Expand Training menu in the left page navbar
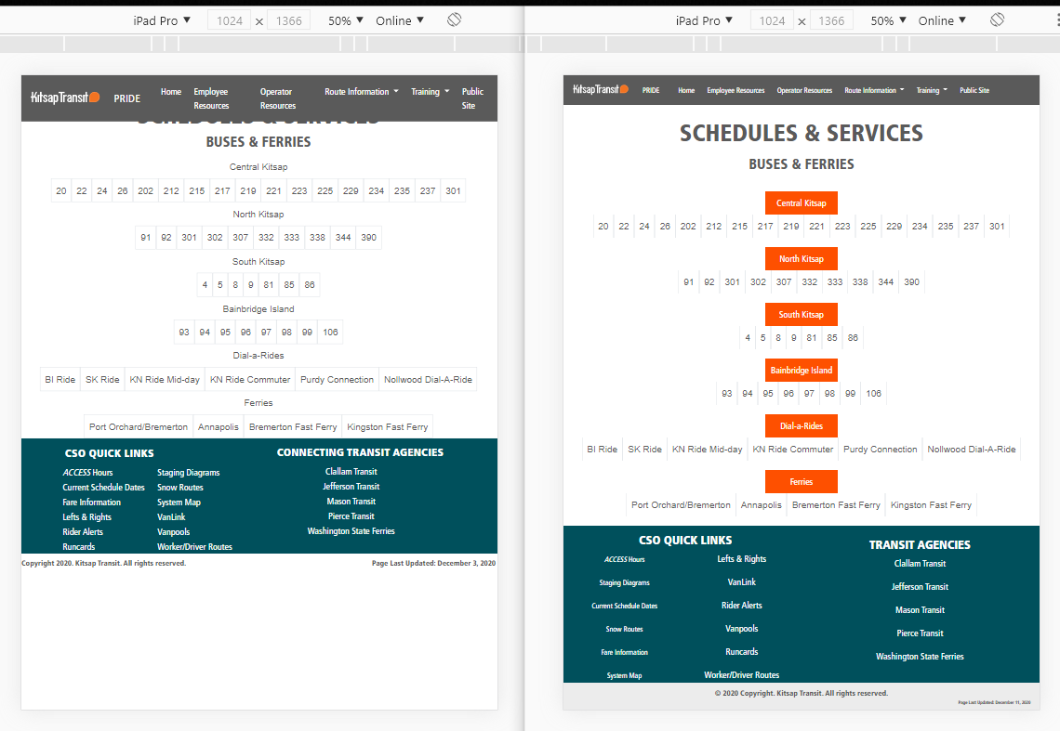Image resolution: width=1060 pixels, height=731 pixels. 430,92
